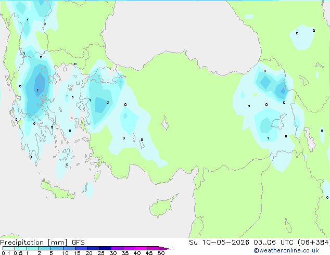Pick the dark blue swatch between 25 and 30
The image size is (330, 255).
[x=105, y=248]
